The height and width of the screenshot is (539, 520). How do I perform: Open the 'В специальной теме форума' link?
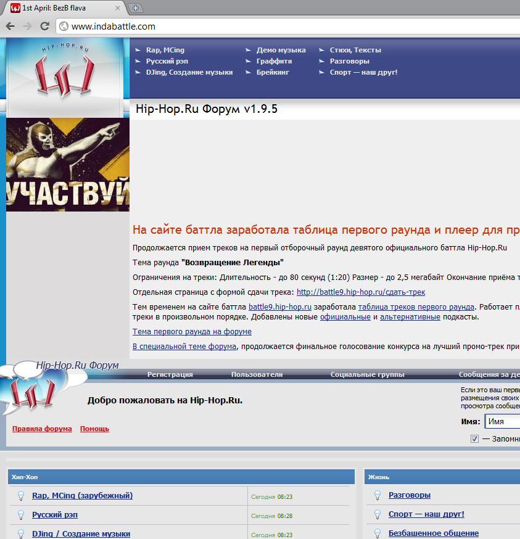coord(184,347)
